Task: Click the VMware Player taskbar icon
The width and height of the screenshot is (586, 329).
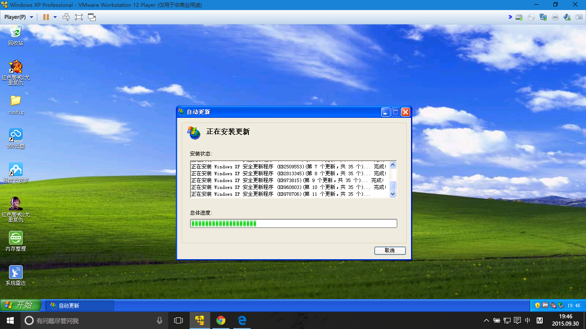Action: (199, 320)
